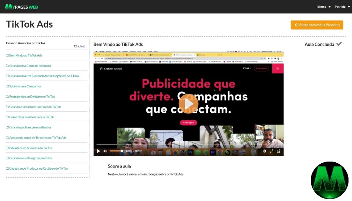Click Voltar para Meus Produtos button

(317, 25)
